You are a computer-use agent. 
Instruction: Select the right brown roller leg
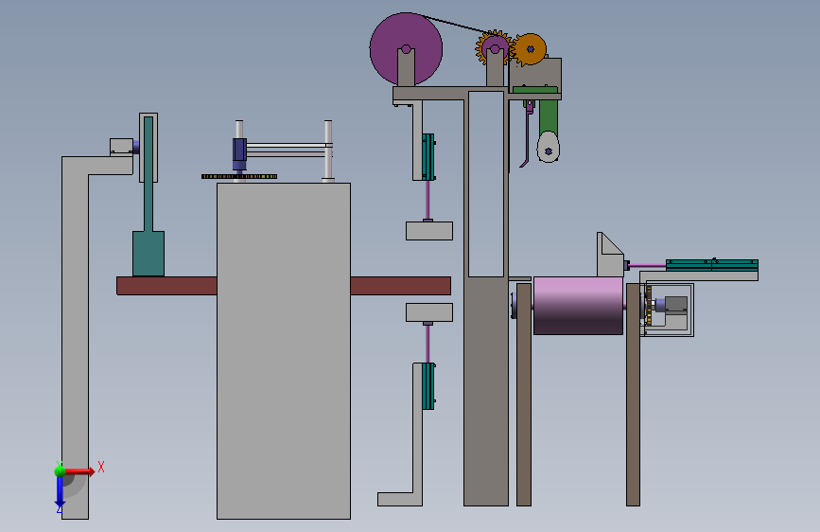coord(634,395)
